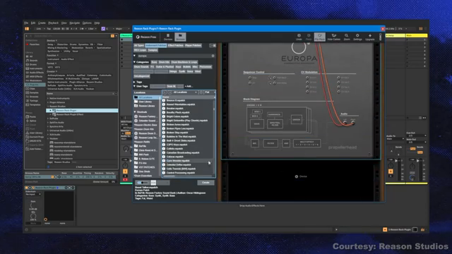This screenshot has height=254, width=452.
Task: Open the Flat view dropdown
Action: tap(210, 92)
